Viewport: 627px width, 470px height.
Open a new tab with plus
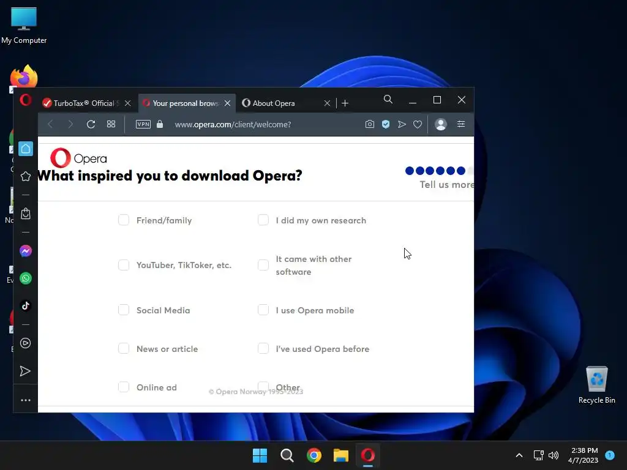345,103
